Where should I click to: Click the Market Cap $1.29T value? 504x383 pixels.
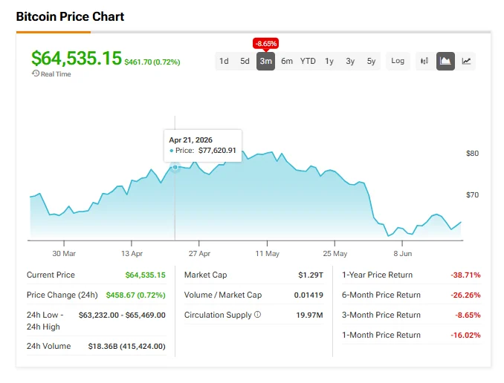311,275
